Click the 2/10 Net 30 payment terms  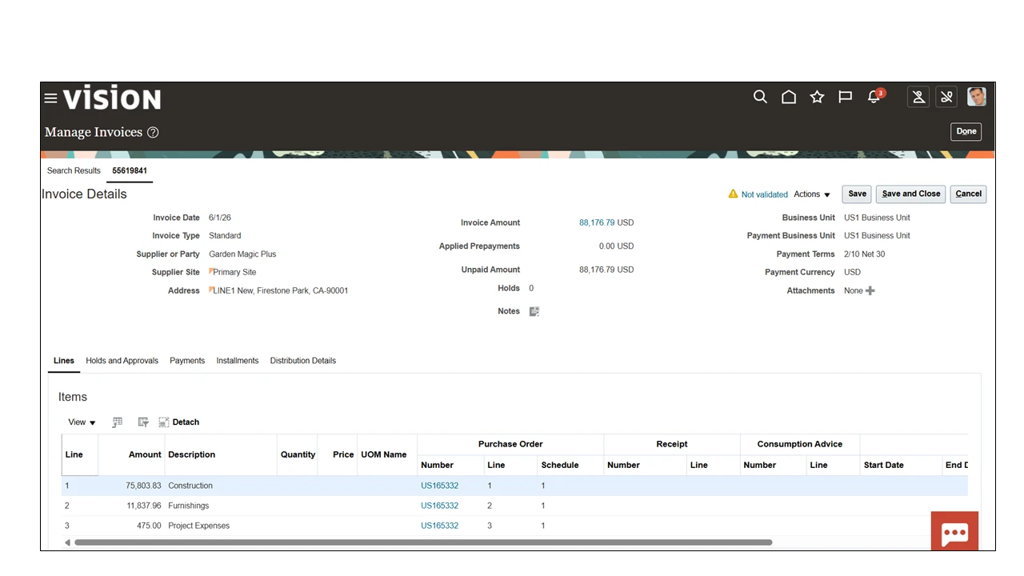tap(864, 254)
